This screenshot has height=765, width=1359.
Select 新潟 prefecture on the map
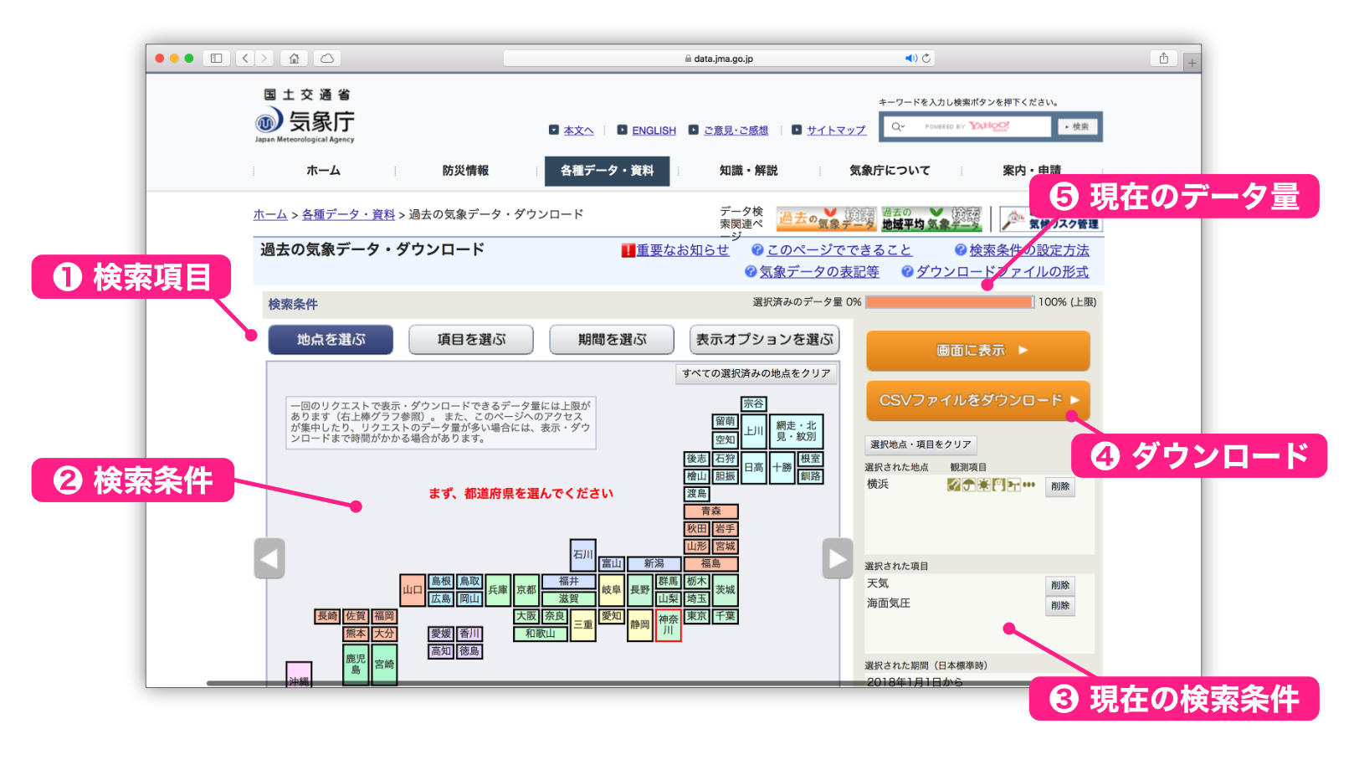[654, 564]
